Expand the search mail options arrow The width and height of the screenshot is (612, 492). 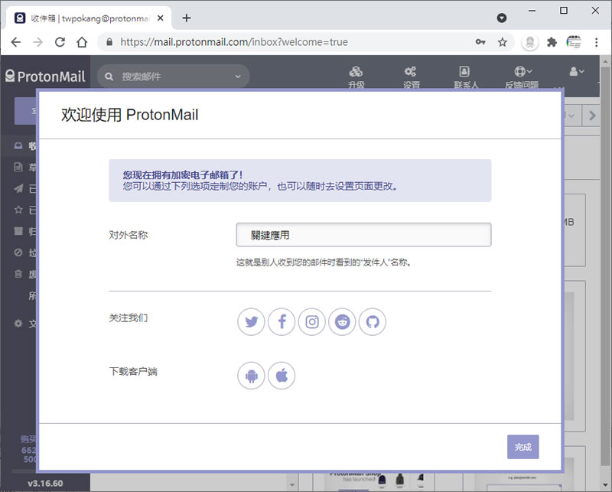(238, 77)
